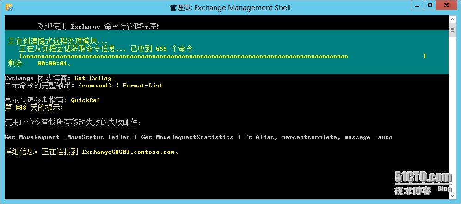
Task: Click the Get-ExBlog command text
Action: click(93, 78)
